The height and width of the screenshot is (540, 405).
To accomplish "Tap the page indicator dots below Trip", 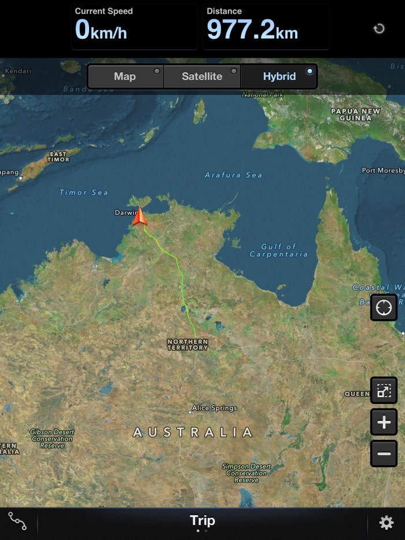I will [203, 531].
